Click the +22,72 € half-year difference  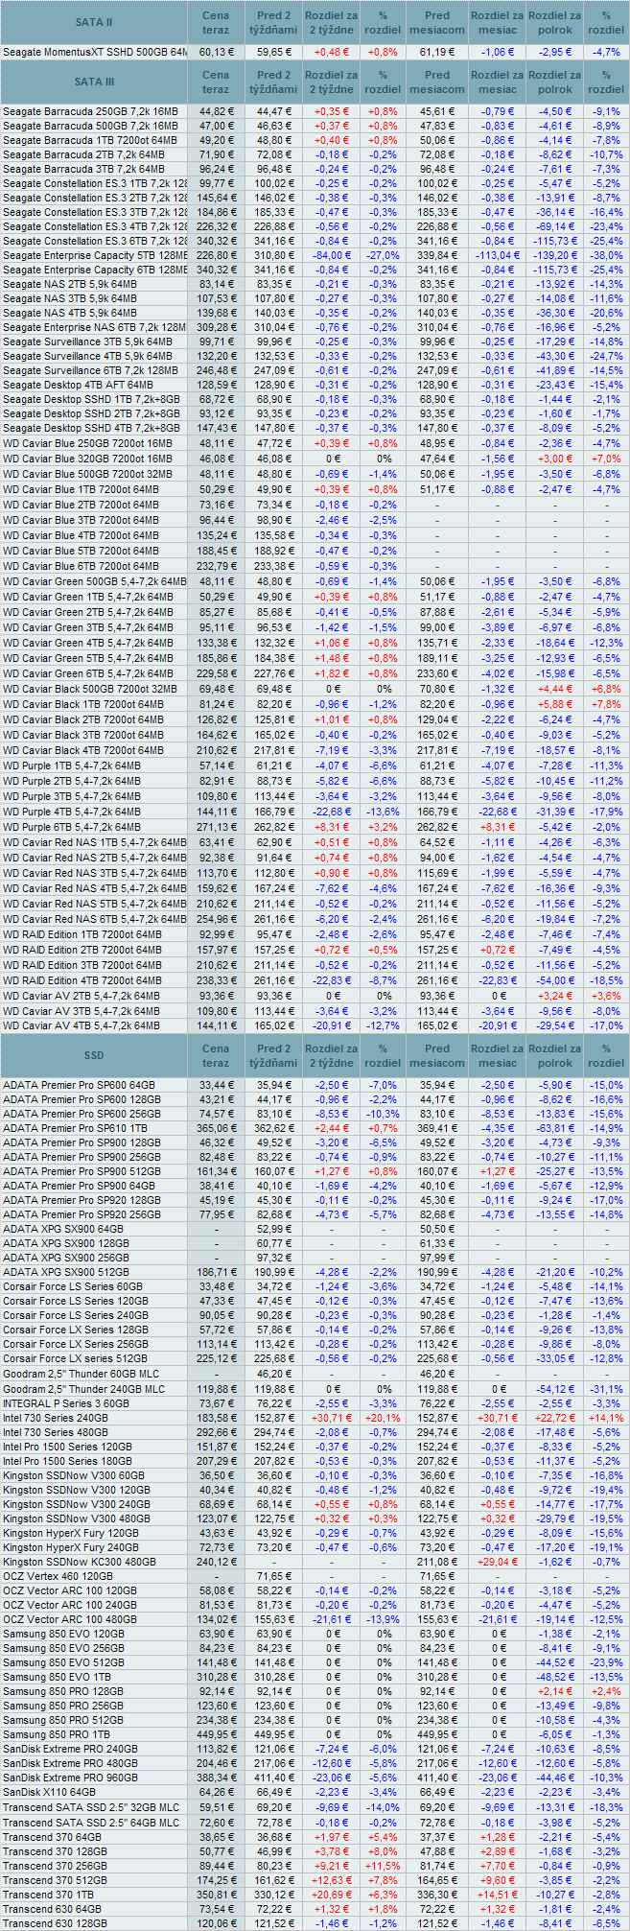[554, 1417]
